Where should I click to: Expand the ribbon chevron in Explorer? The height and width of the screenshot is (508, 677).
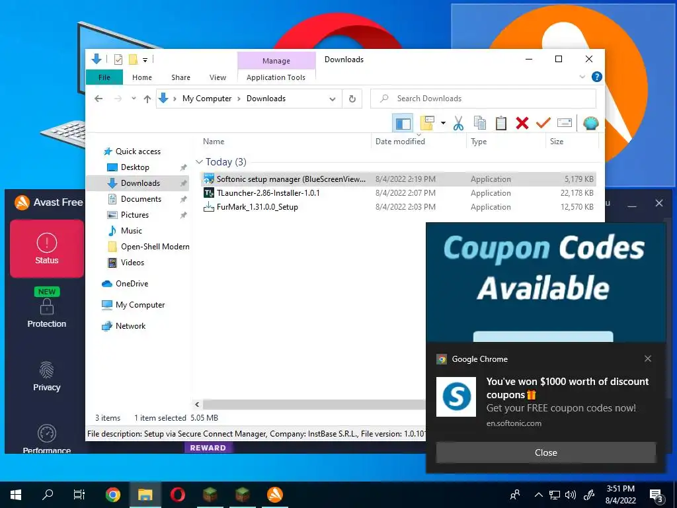(x=582, y=77)
